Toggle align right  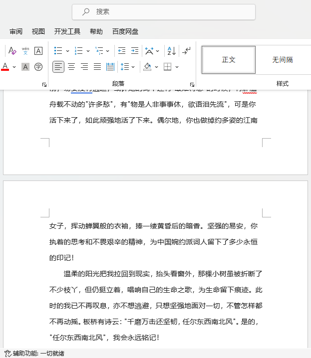coord(84,67)
